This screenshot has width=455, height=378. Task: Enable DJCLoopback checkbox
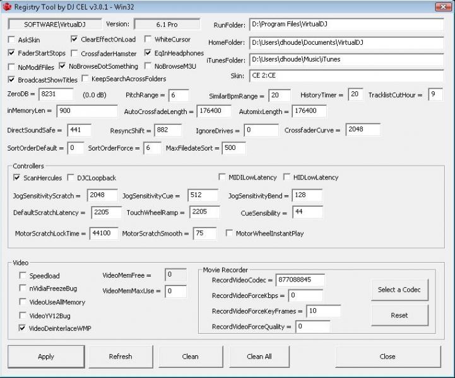[x=71, y=178]
